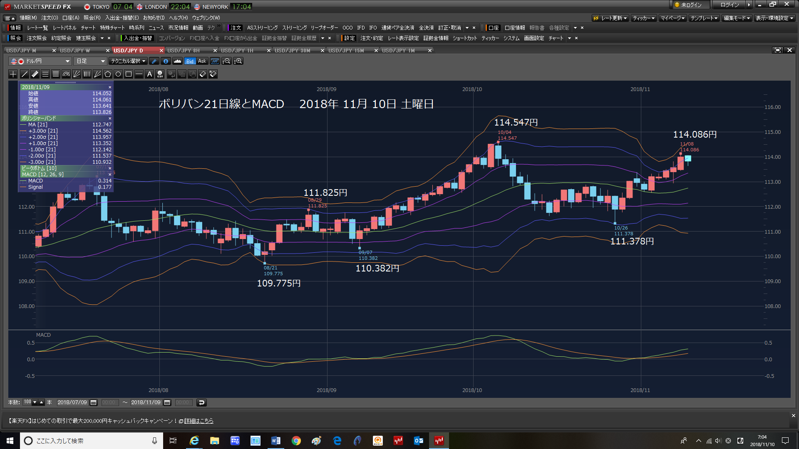Select the Fibonacci arc tool
Screen dimensions: 799x449
[x=66, y=74]
